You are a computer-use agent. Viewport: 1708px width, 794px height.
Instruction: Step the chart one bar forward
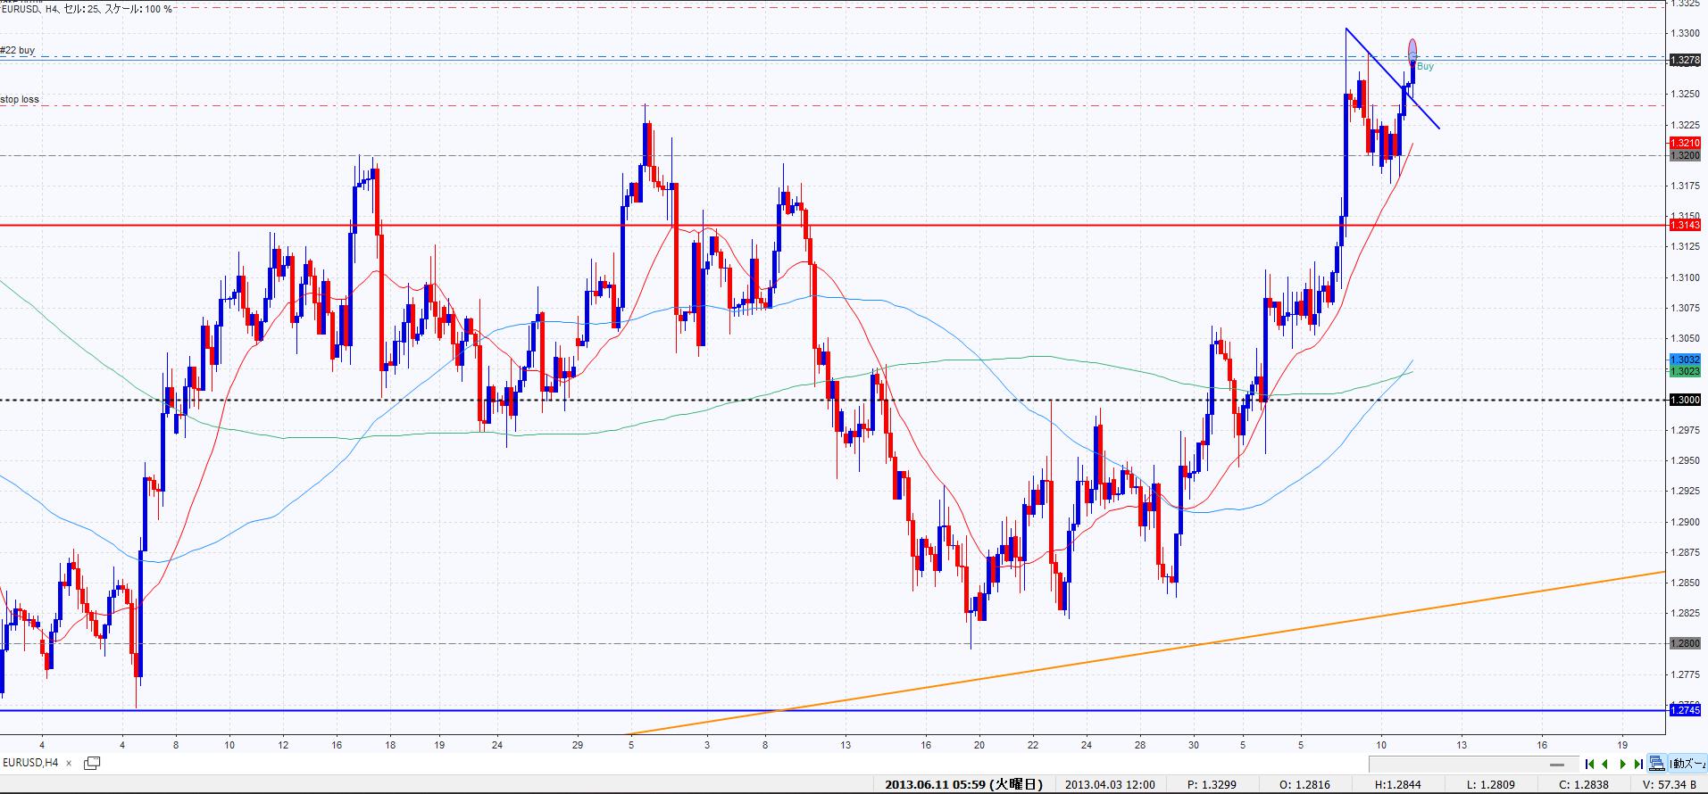(1622, 764)
